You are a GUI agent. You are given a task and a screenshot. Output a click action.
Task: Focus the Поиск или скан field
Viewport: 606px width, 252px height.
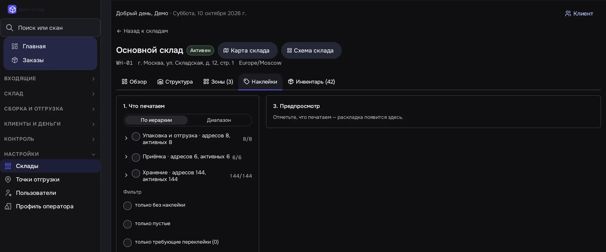[50, 28]
